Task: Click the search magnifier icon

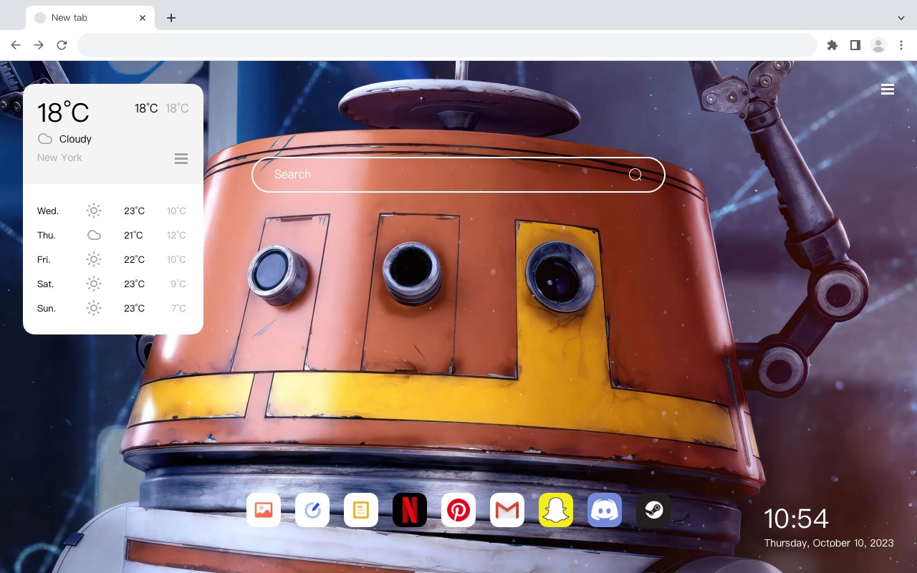Action: [x=635, y=175]
